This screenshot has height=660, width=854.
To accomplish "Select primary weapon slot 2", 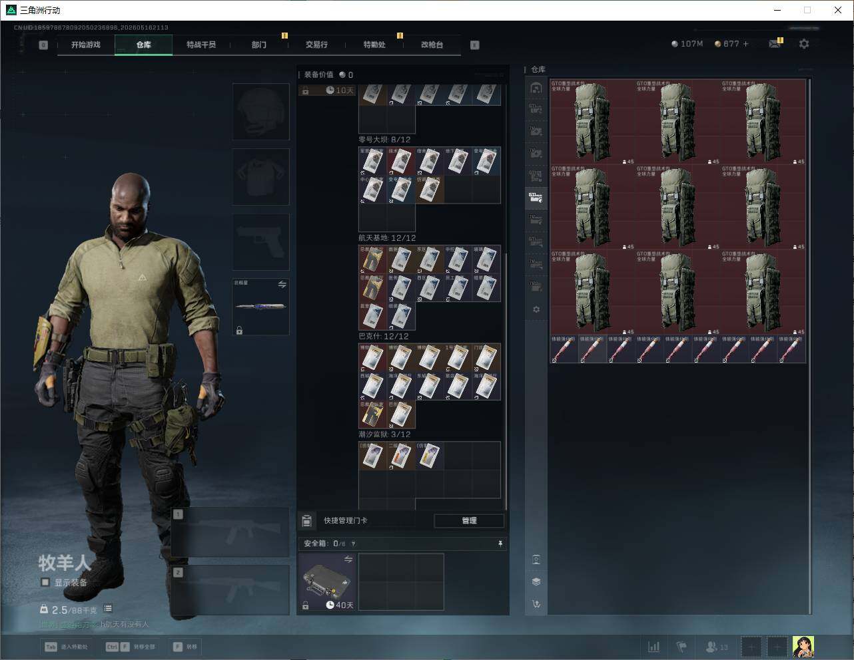I will click(230, 590).
